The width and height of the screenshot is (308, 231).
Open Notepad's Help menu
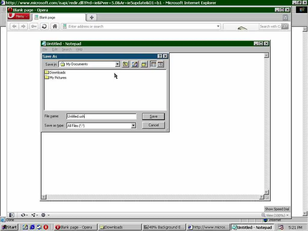(x=79, y=50)
